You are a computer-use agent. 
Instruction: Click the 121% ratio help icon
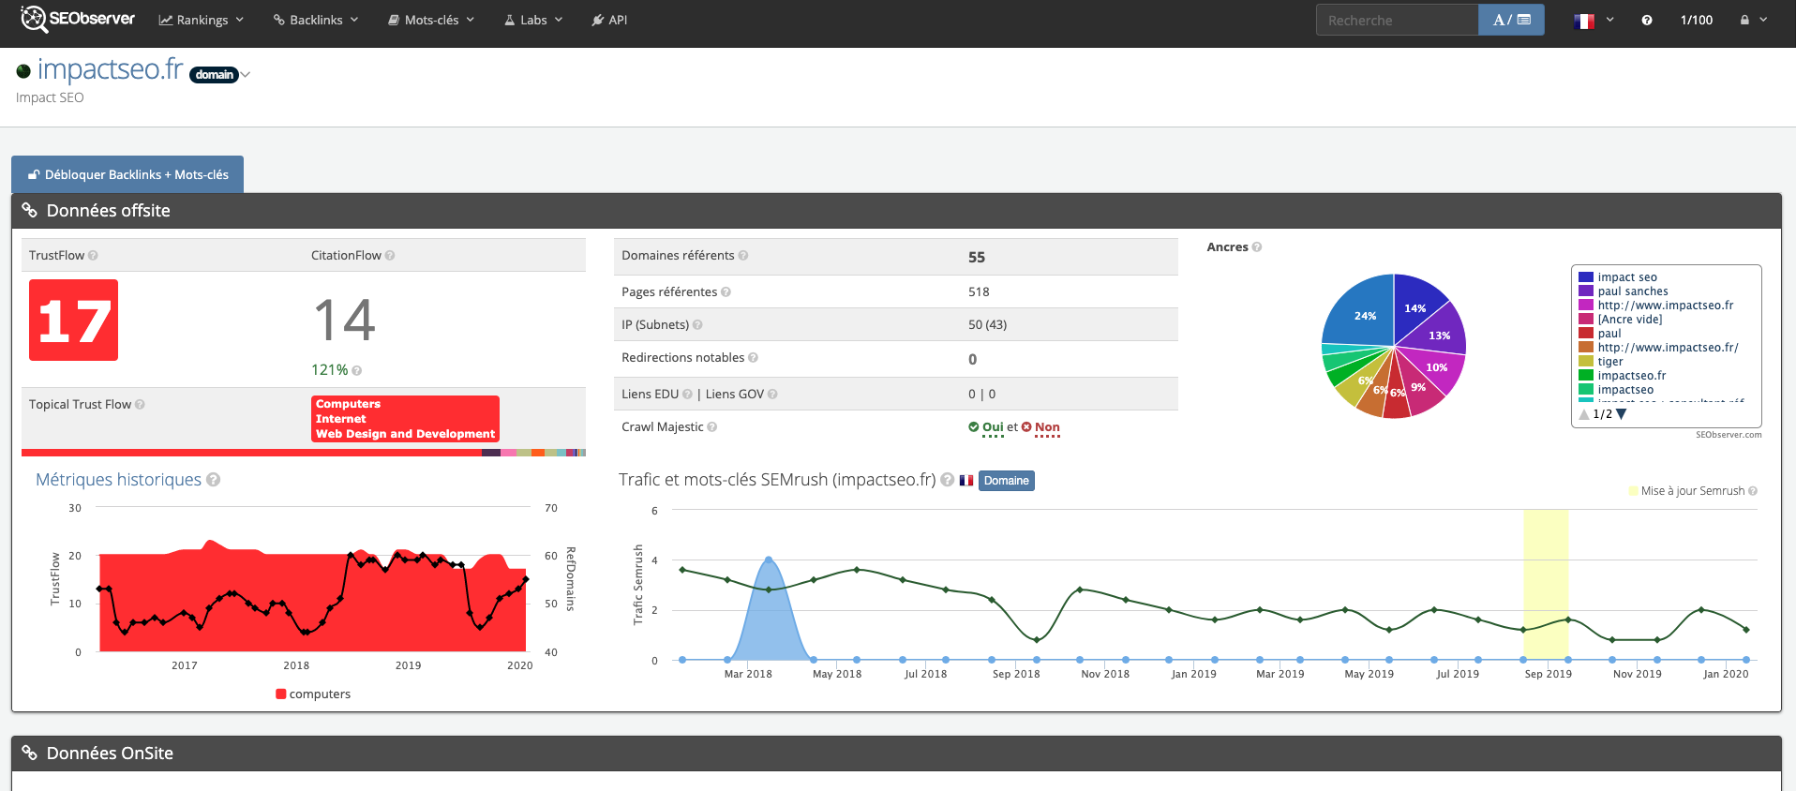(357, 370)
